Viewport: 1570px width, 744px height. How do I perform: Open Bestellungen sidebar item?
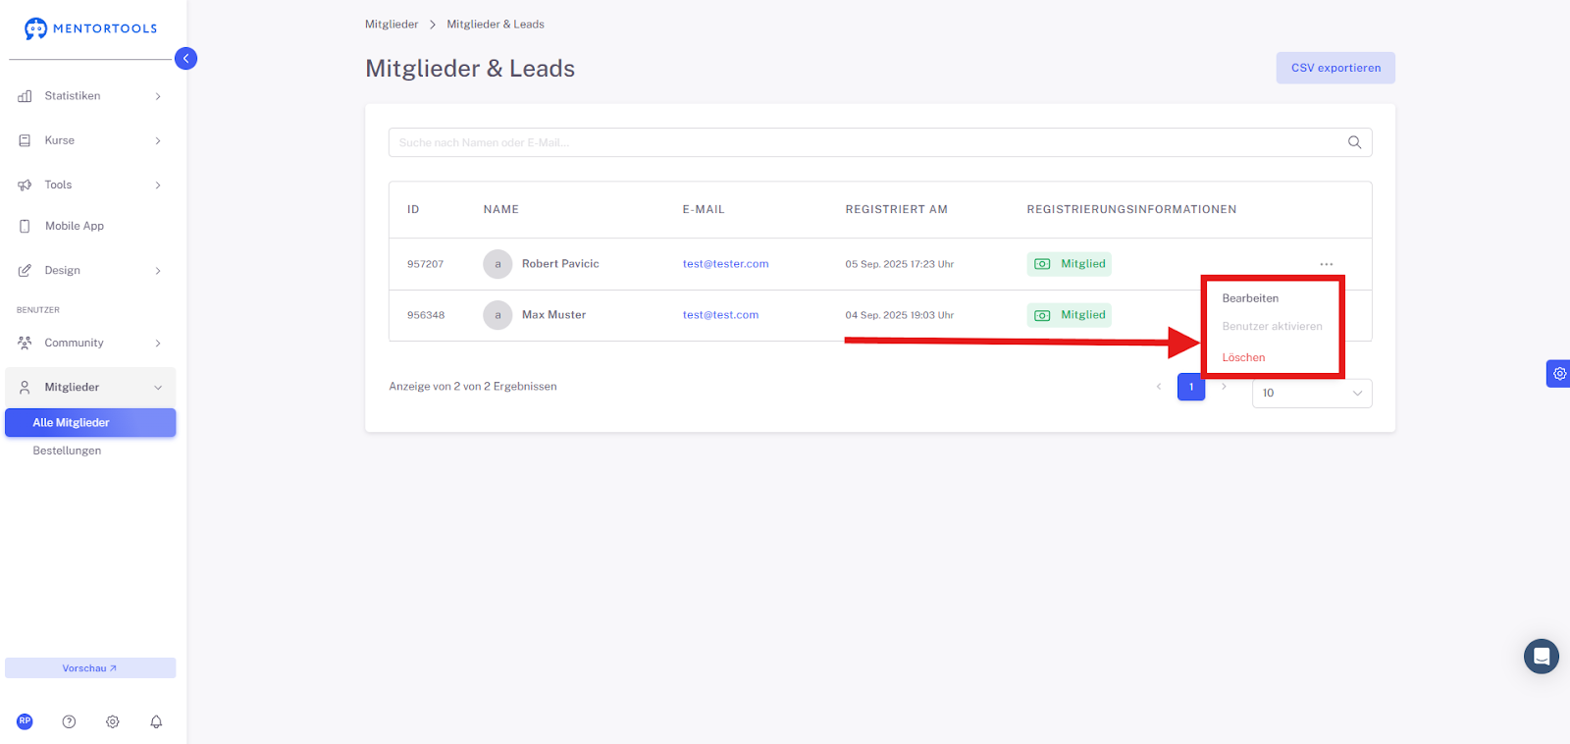tap(67, 451)
